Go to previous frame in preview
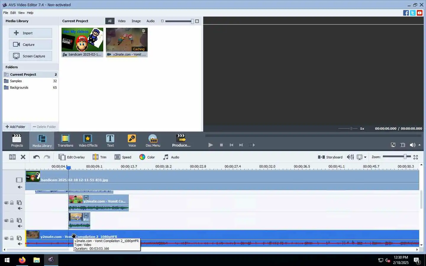 coord(231,145)
